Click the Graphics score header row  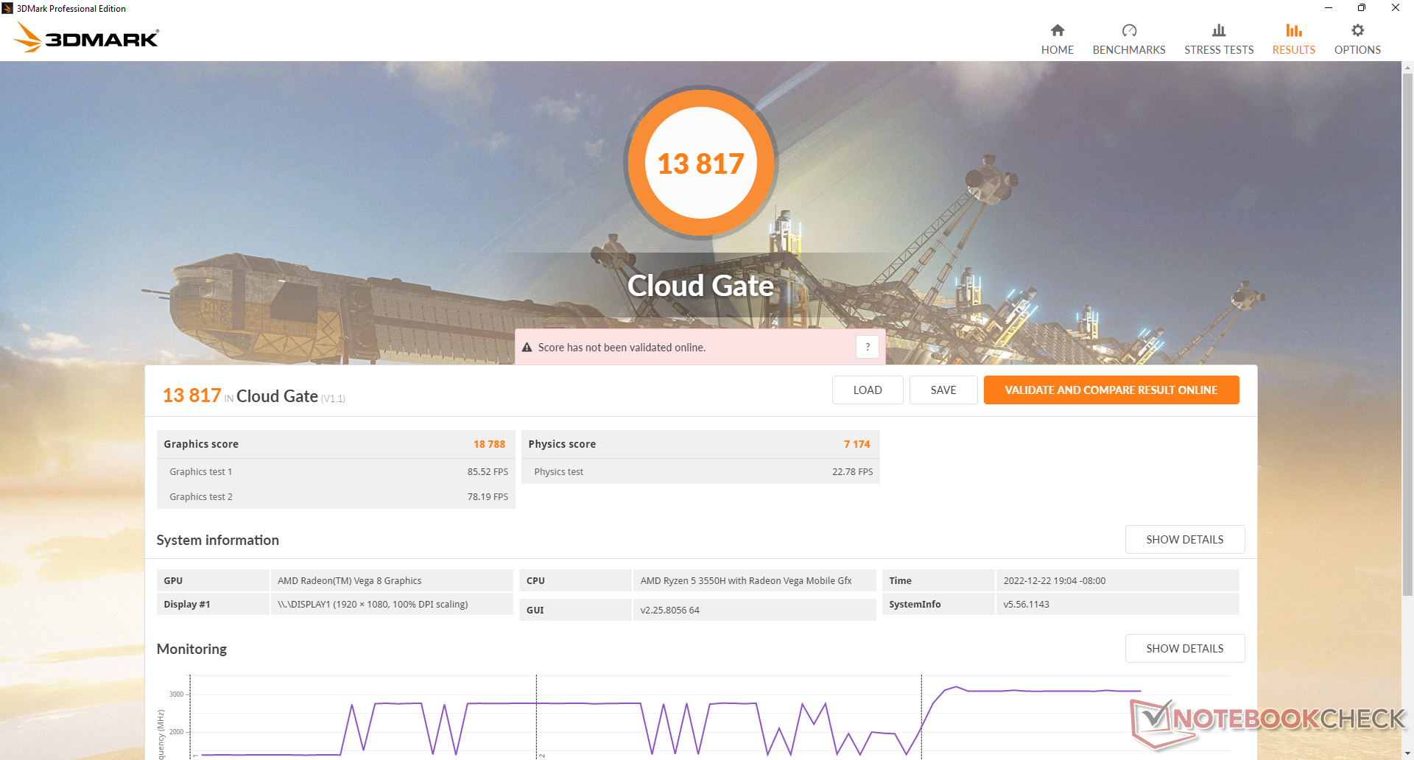click(x=335, y=444)
